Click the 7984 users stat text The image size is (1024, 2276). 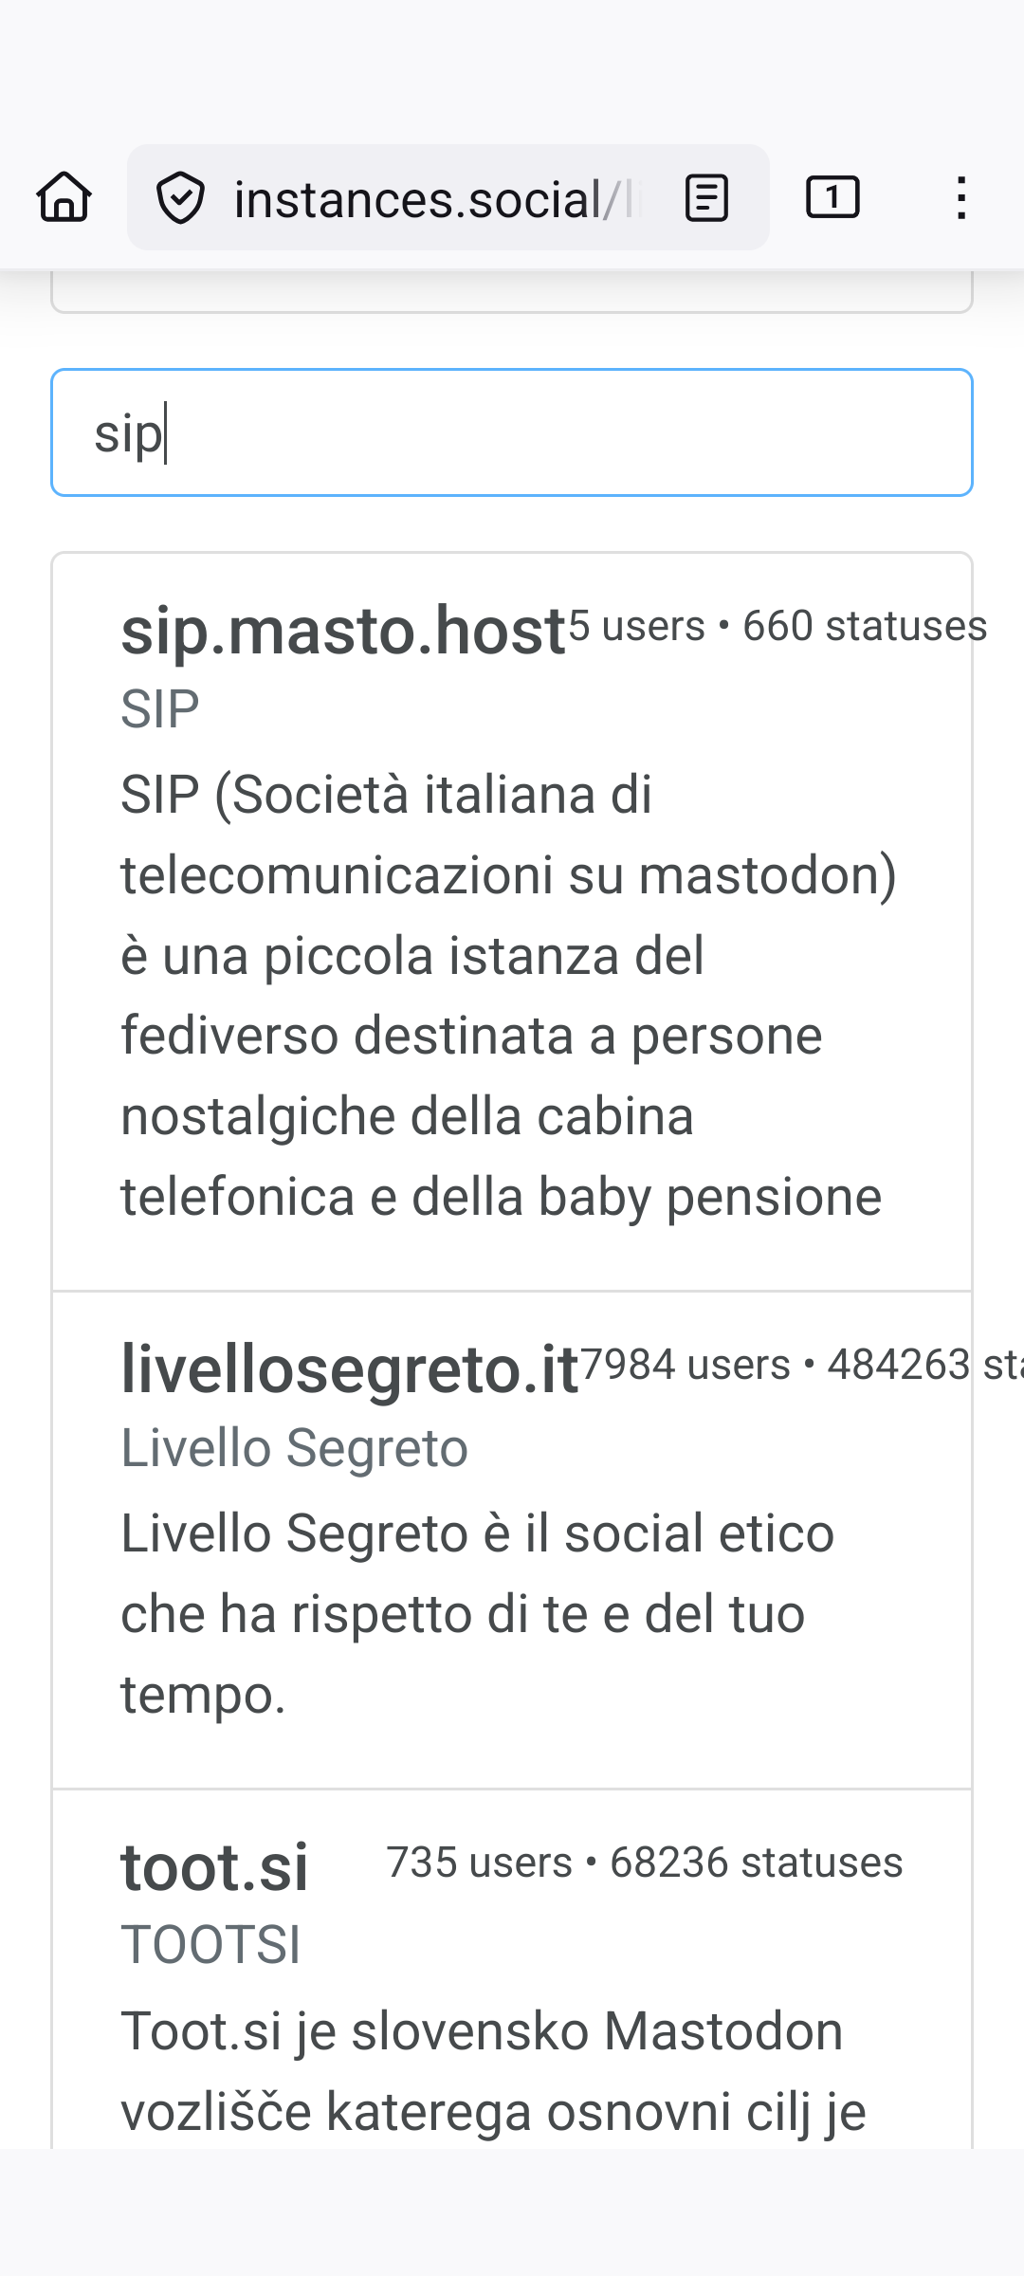click(685, 1365)
